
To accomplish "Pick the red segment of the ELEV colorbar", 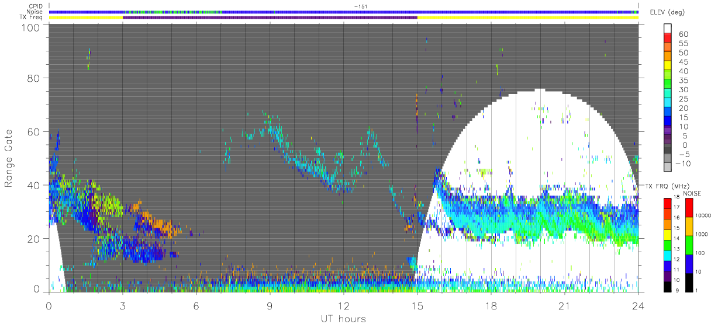I will (667, 39).
